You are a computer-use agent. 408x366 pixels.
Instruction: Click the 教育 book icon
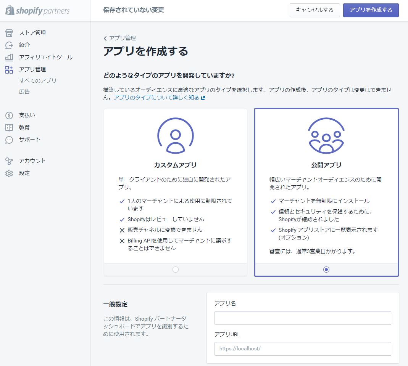point(9,127)
